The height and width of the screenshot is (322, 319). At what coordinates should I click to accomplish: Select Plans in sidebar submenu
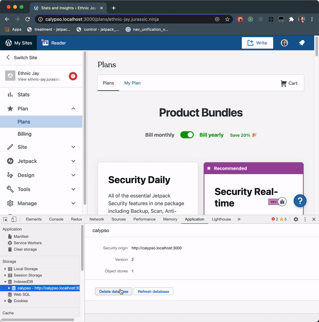(41, 122)
